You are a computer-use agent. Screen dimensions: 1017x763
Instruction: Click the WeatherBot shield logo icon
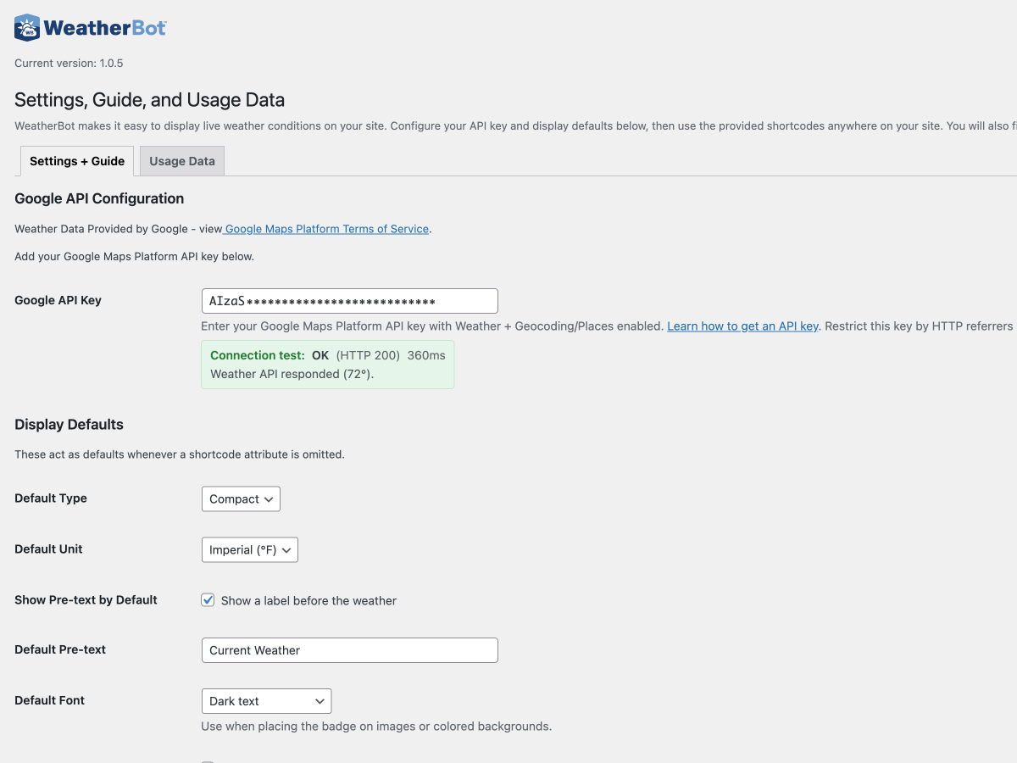[27, 28]
